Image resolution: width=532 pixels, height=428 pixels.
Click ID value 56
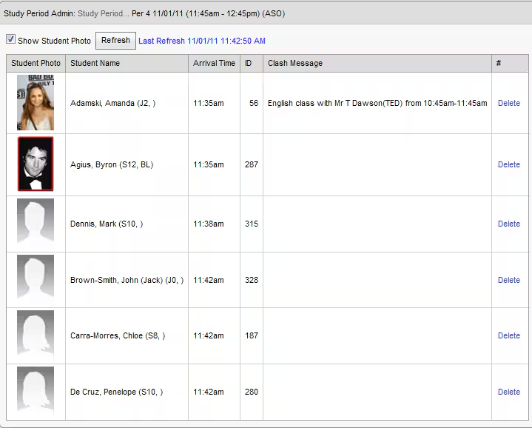[254, 103]
